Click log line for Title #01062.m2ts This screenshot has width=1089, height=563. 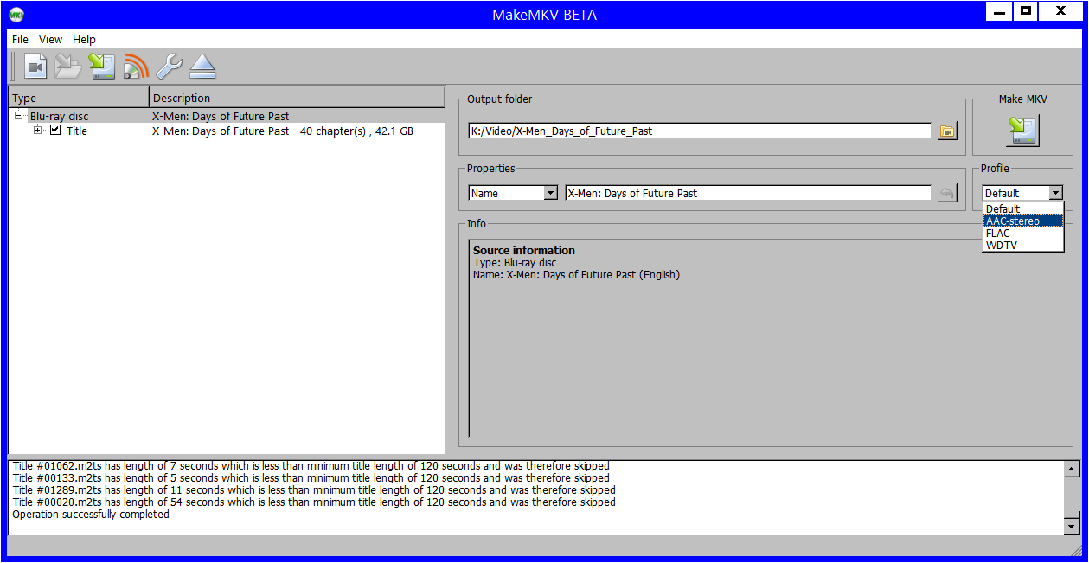point(311,466)
